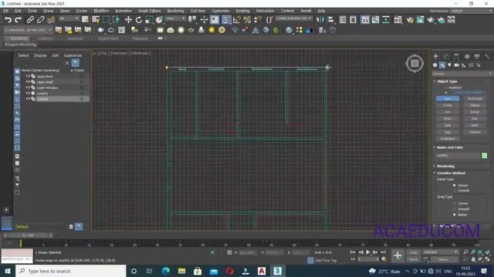Activate Bind to Space Warp tool
Screen dimensions: 494x277
[51, 20]
